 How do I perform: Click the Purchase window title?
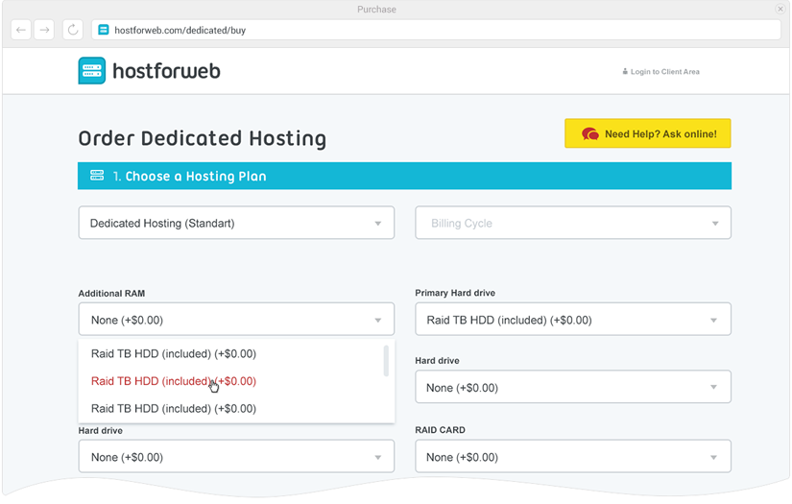click(x=377, y=9)
